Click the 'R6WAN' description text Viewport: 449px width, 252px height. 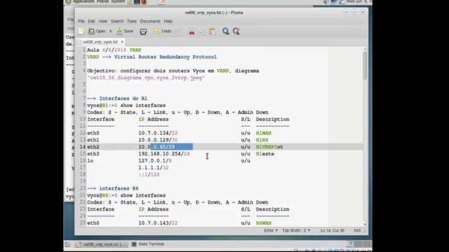tap(264, 223)
